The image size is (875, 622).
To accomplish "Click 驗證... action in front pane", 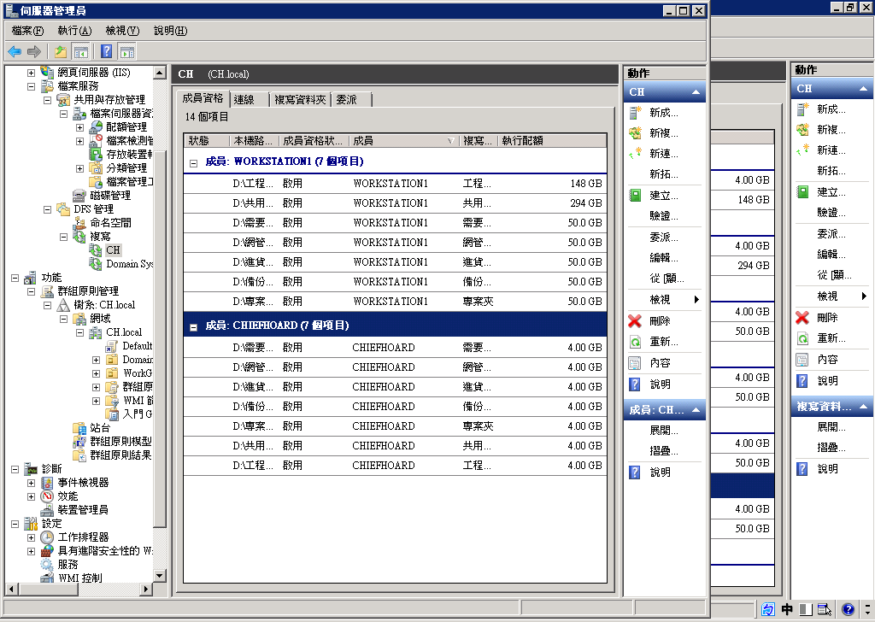I will (663, 216).
